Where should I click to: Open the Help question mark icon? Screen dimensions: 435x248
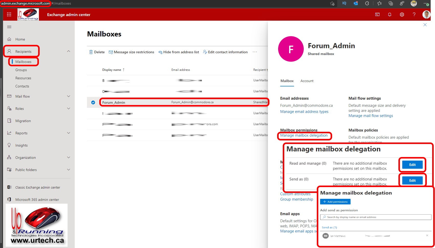pos(414,15)
